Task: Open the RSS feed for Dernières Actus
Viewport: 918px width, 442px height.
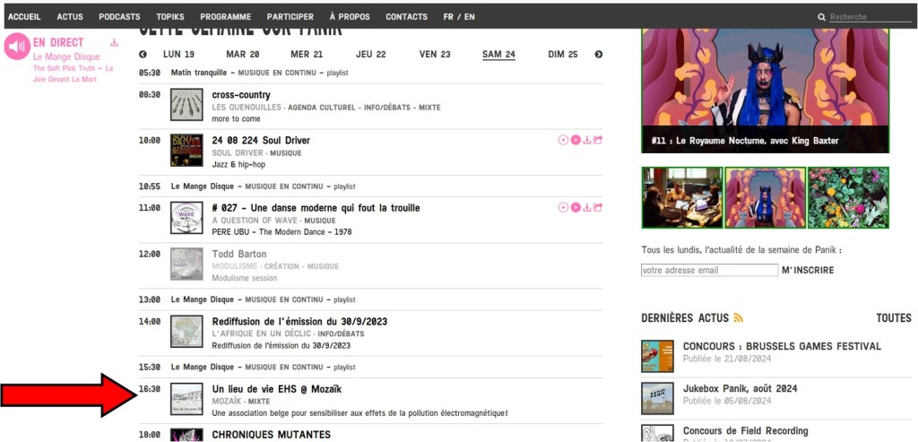Action: tap(739, 318)
